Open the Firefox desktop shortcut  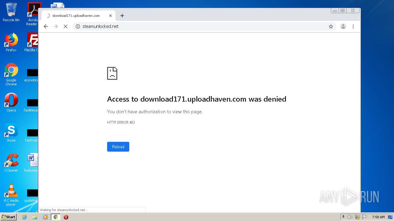point(11,42)
